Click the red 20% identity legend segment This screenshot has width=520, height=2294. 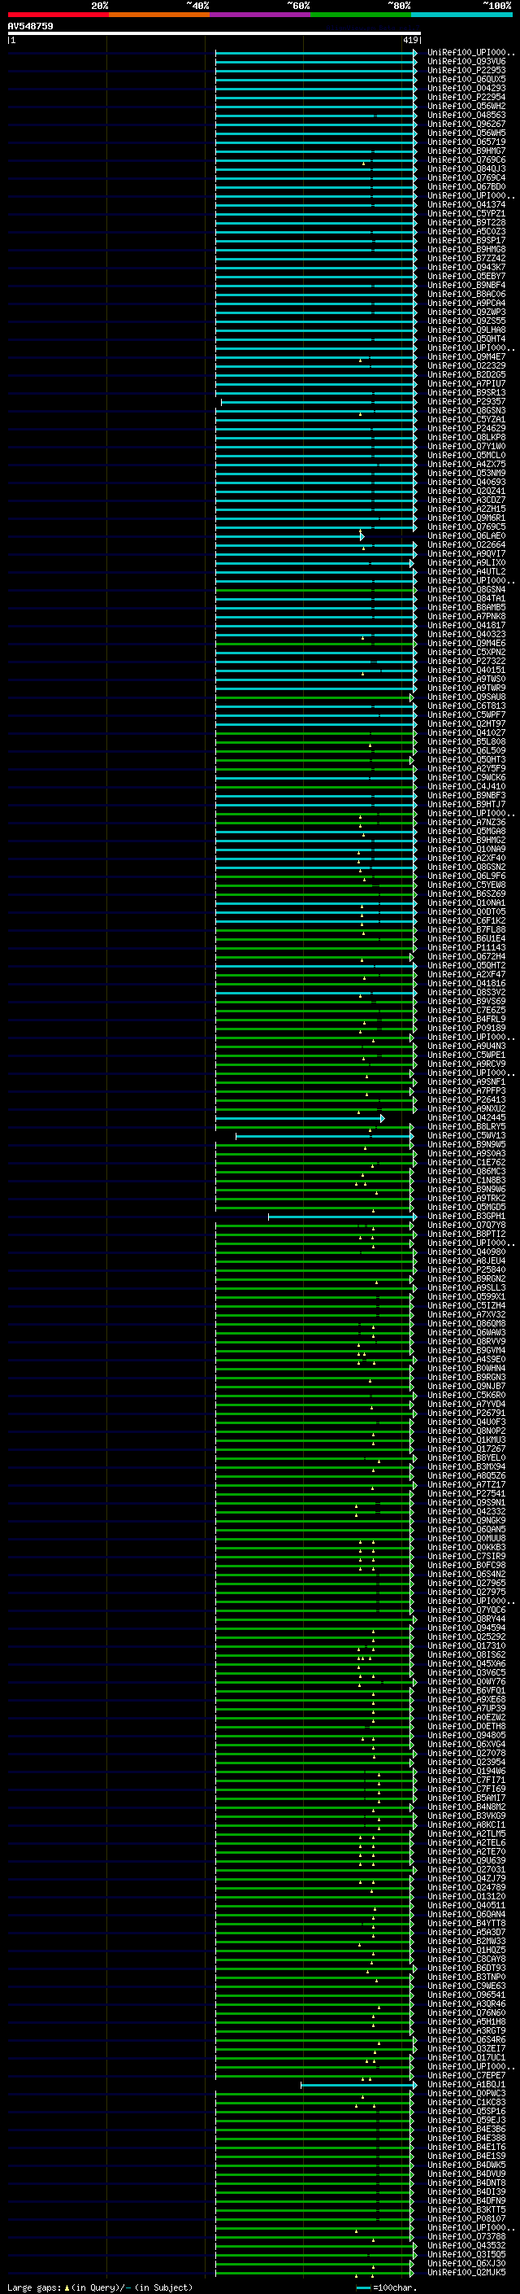coord(58,15)
